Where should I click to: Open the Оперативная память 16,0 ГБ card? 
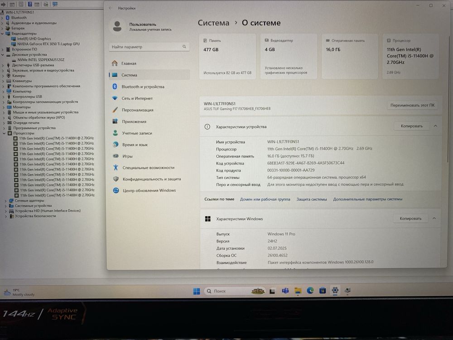pos(350,56)
